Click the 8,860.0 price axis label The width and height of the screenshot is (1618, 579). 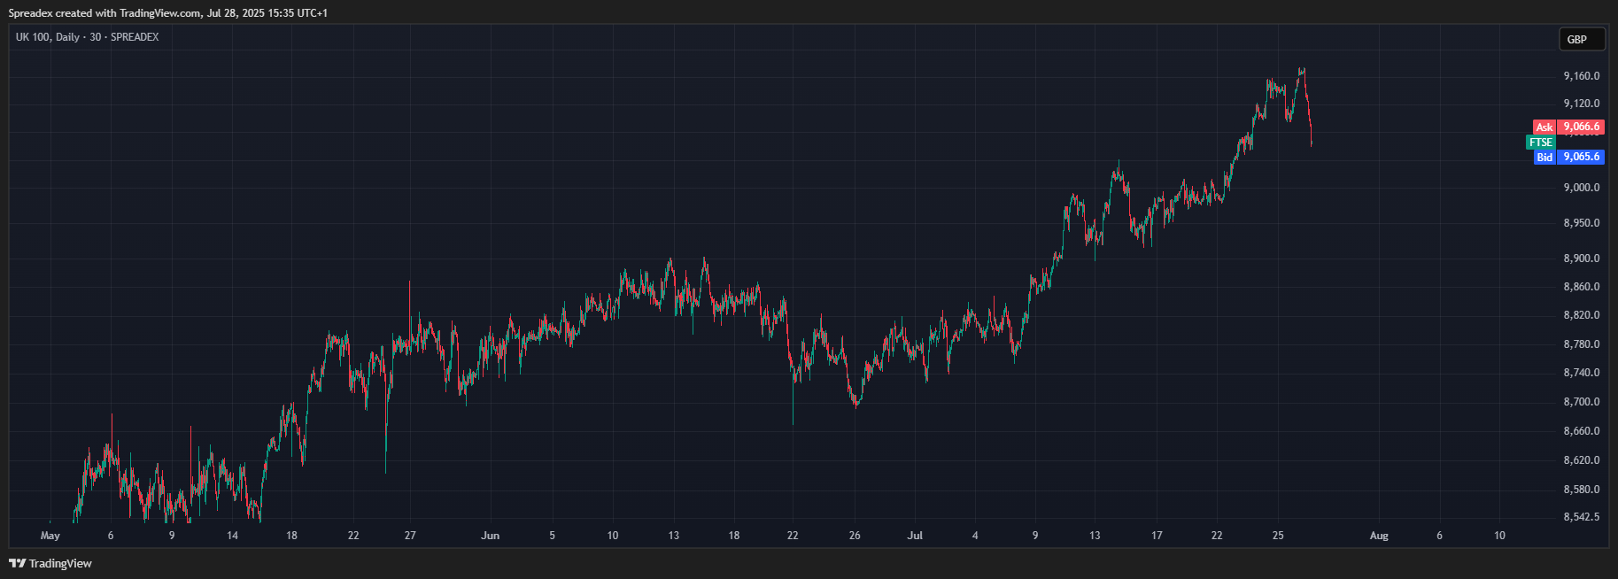[1582, 287]
